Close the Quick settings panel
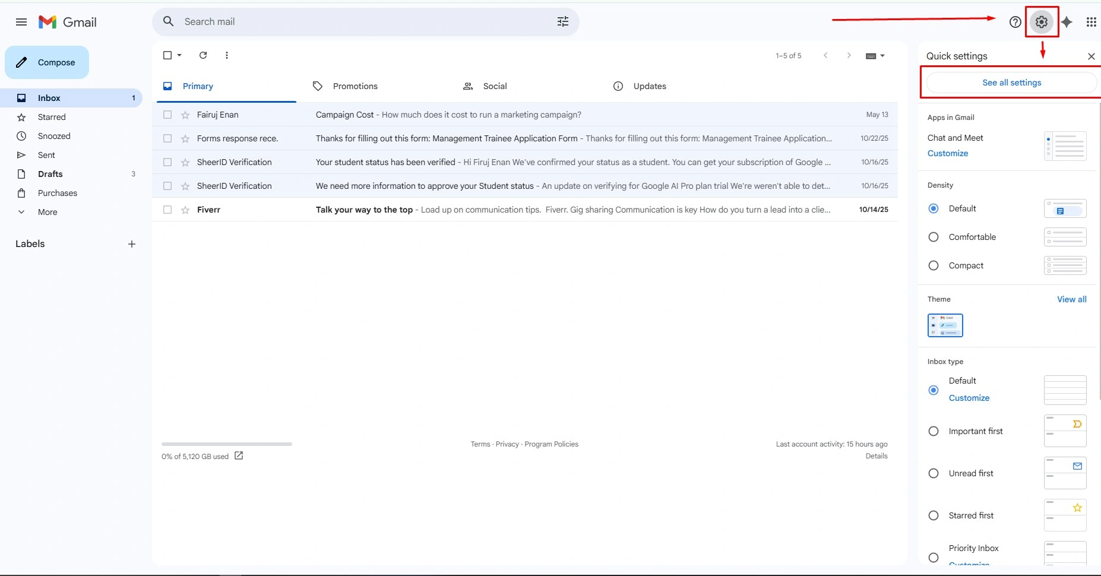The width and height of the screenshot is (1101, 576). coord(1091,56)
